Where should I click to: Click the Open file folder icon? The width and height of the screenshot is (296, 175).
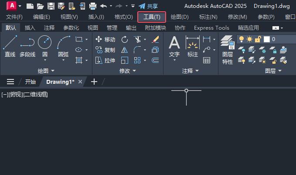(40, 6)
